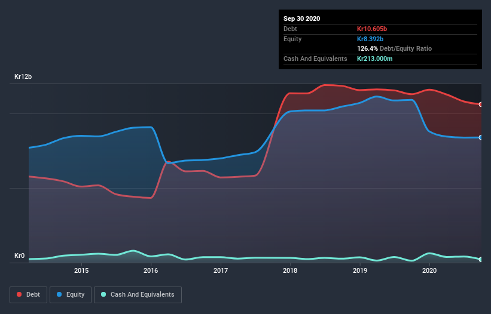The width and height of the screenshot is (491, 314).
Task: Click the 2015 x-axis label
Action: [x=81, y=270]
